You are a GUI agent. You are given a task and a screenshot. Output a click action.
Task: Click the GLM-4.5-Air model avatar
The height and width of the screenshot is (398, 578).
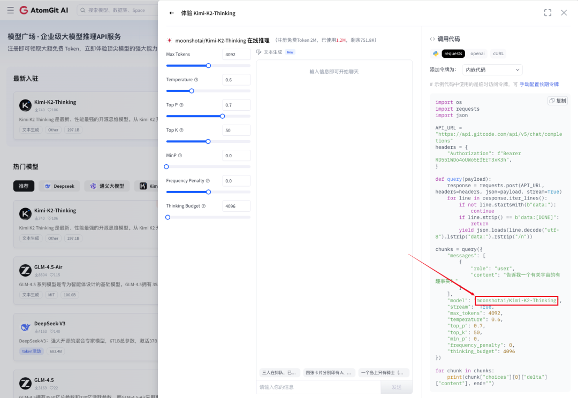(26, 271)
